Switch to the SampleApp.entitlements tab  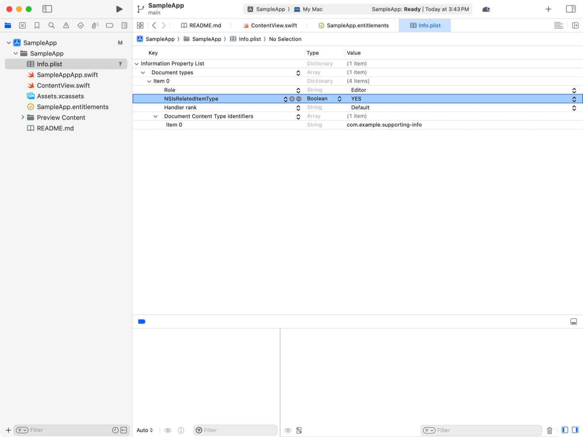click(x=353, y=25)
